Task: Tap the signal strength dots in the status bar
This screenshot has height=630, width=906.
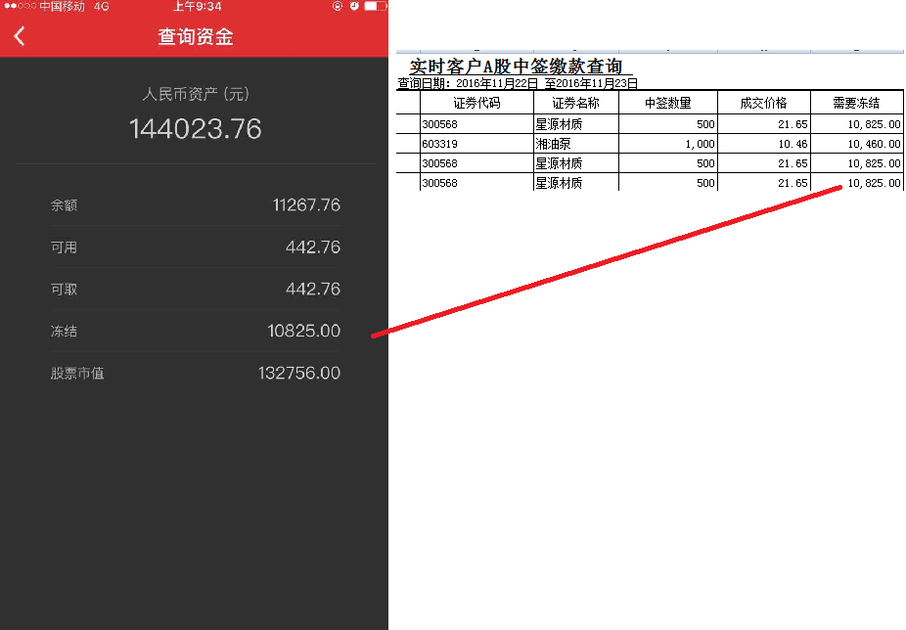Action: click(21, 6)
